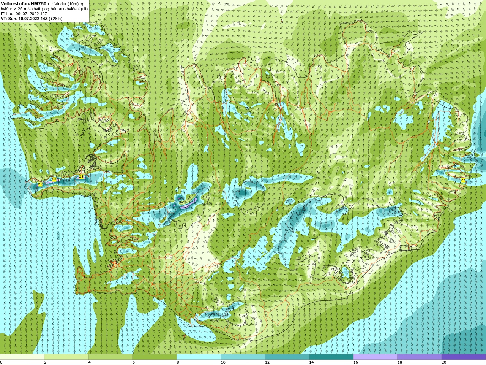The image size is (486, 365).
Task: Click the "IT: Lau. 09. 07. 2022 12Z" line
Action: [x=24, y=14]
